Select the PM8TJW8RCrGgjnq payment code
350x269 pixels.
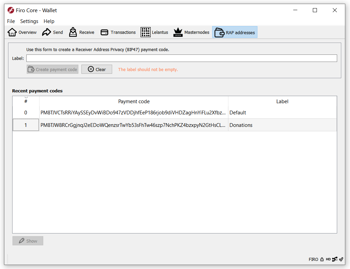click(133, 125)
